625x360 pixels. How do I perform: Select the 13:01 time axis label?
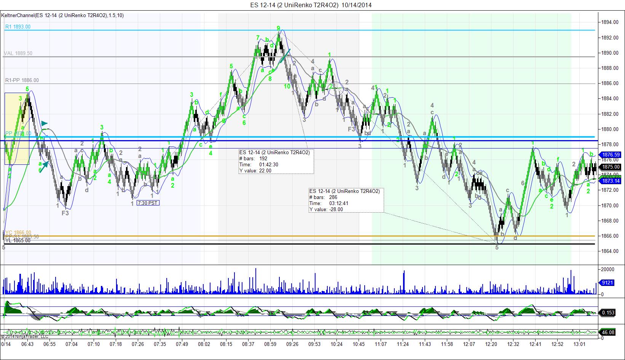(579, 344)
